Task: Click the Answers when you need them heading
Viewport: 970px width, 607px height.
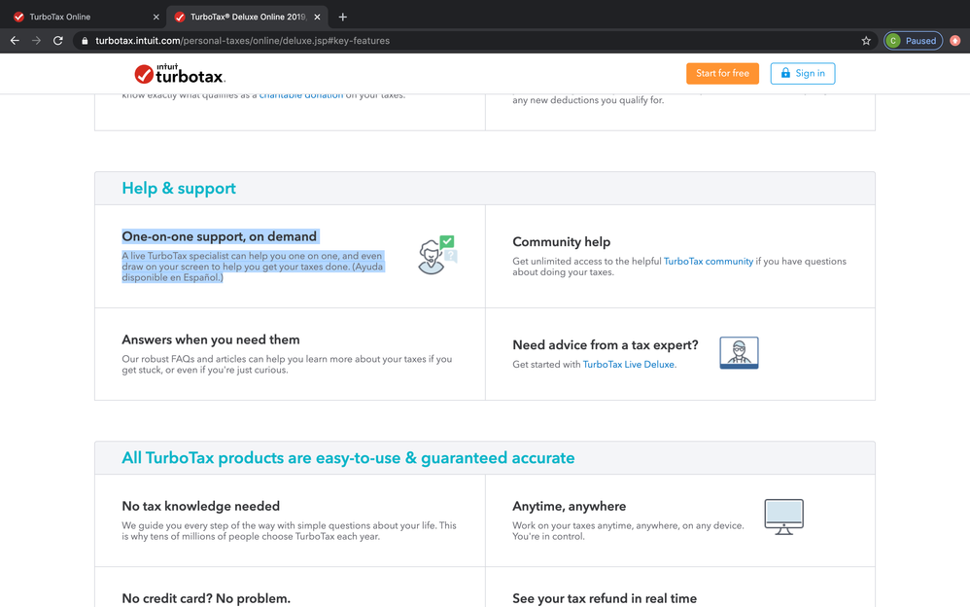Action: click(210, 339)
